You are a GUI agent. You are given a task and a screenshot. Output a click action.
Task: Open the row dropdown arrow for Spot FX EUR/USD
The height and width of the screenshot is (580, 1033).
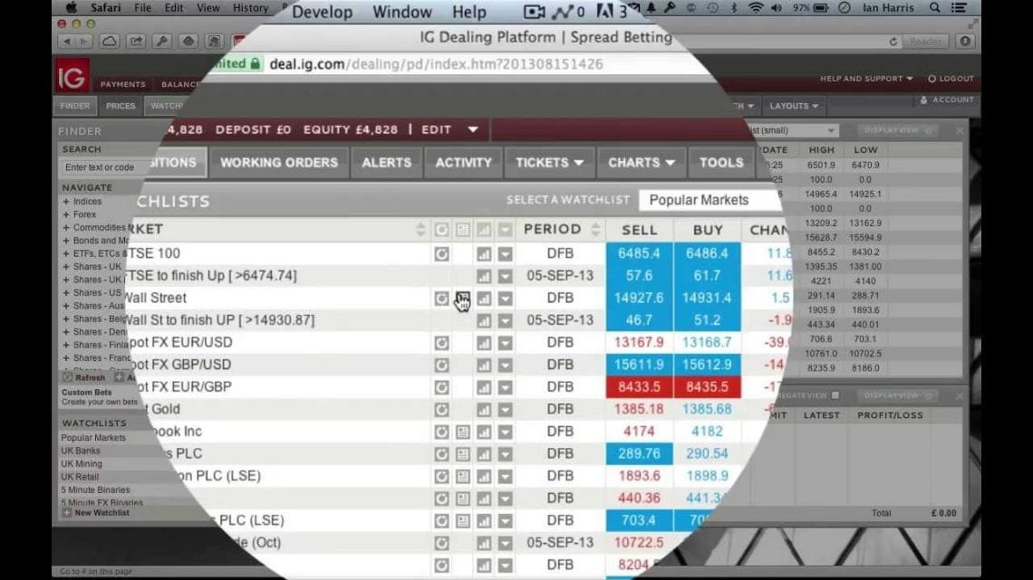[505, 343]
